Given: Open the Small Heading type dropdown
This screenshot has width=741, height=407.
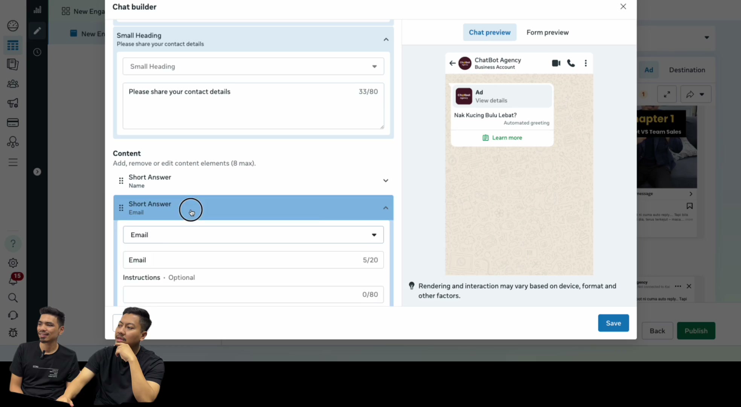Looking at the screenshot, I should coord(253,66).
